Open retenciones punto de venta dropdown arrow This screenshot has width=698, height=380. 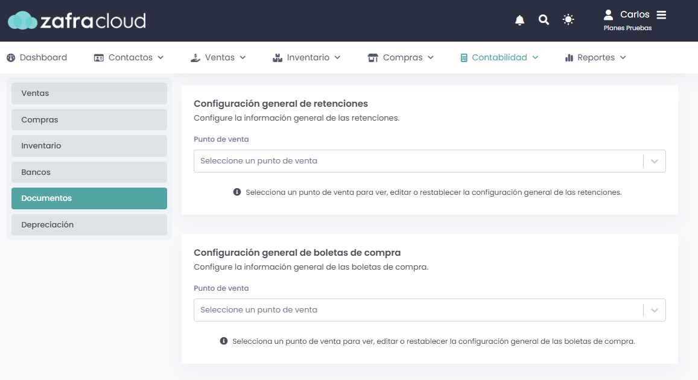tap(655, 162)
